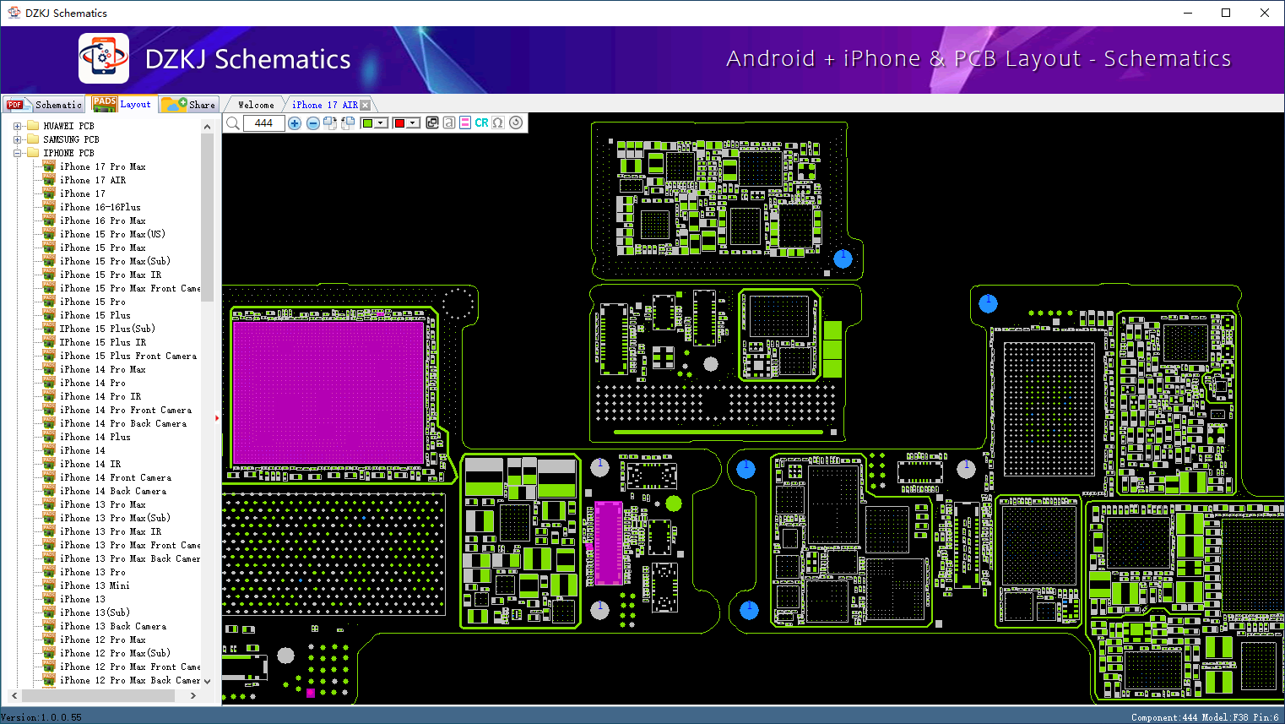This screenshot has height=724, width=1285.
Task: Toggle the CR component display icon
Action: coord(481,123)
